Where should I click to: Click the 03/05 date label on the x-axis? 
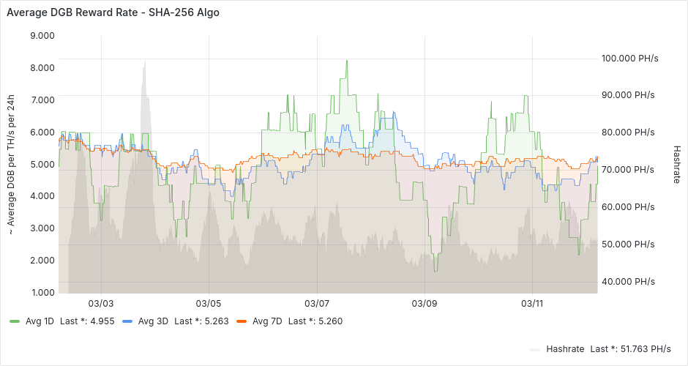pos(209,303)
